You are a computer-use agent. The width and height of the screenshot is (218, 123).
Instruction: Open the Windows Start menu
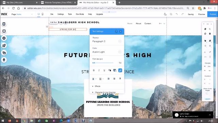point(2,121)
